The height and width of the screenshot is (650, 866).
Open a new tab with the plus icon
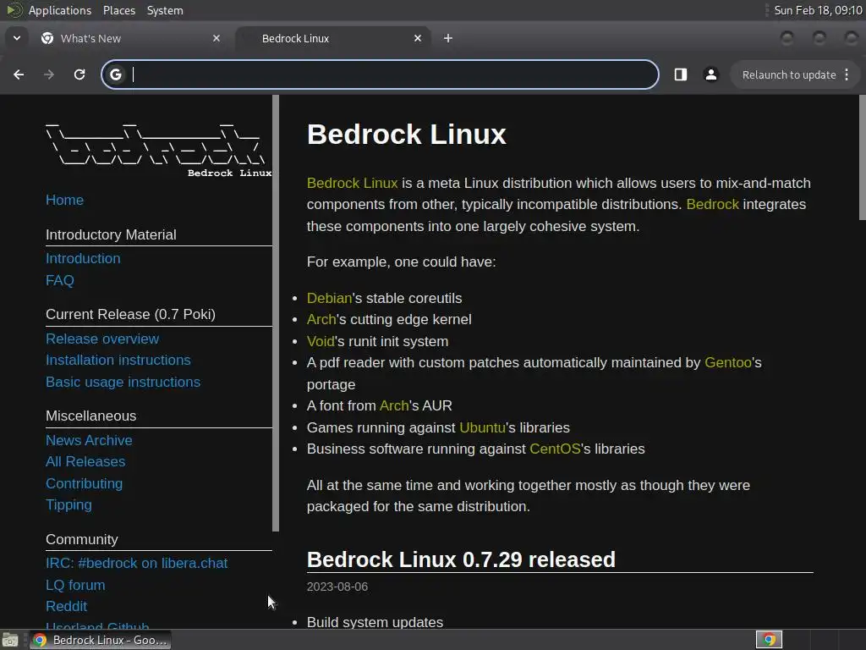coord(448,38)
